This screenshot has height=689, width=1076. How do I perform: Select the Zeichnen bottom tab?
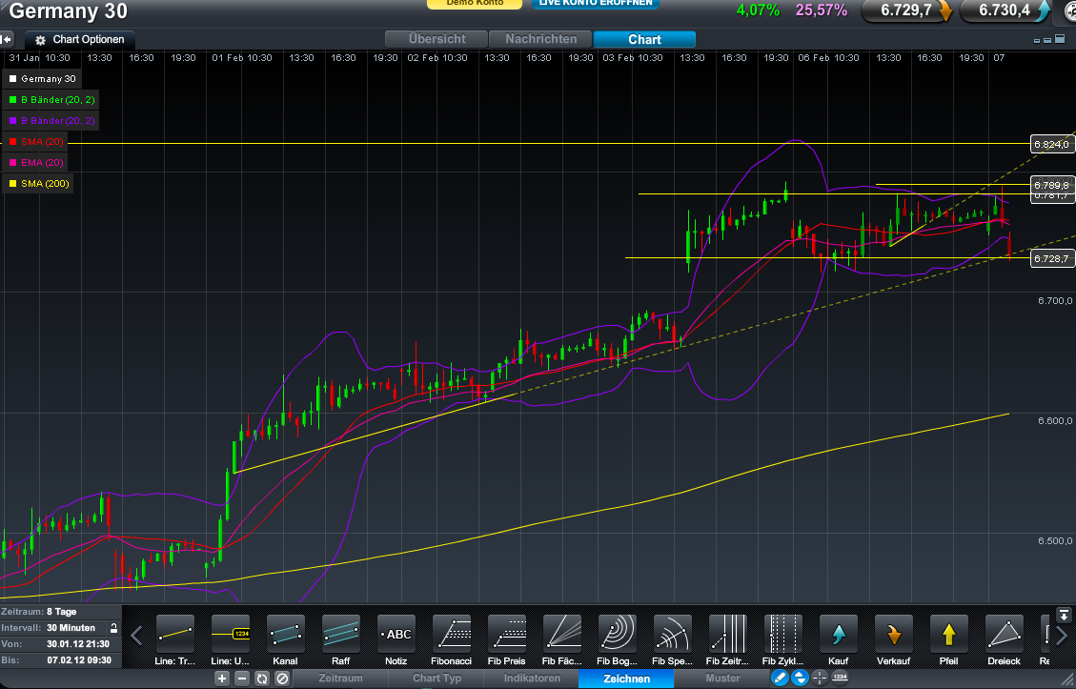626,678
